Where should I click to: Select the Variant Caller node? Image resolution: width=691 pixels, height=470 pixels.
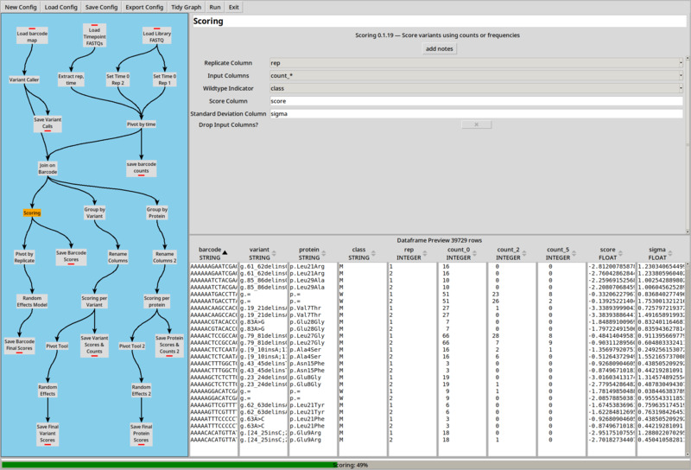[x=24, y=79]
